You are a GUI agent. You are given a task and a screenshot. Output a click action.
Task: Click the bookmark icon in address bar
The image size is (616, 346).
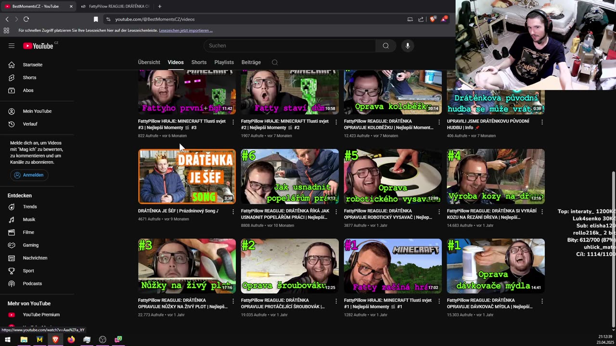click(96, 19)
